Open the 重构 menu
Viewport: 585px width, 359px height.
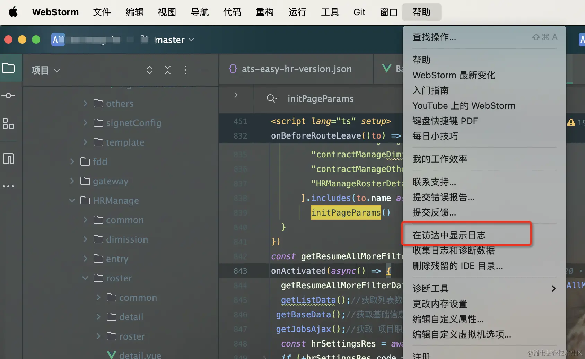(265, 12)
